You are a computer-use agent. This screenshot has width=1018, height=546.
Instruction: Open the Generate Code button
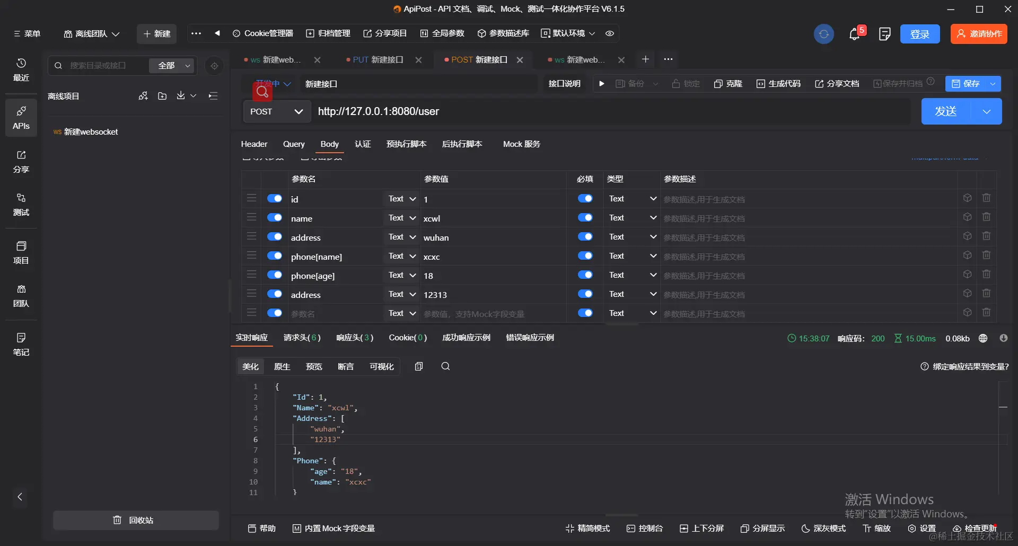coord(778,84)
